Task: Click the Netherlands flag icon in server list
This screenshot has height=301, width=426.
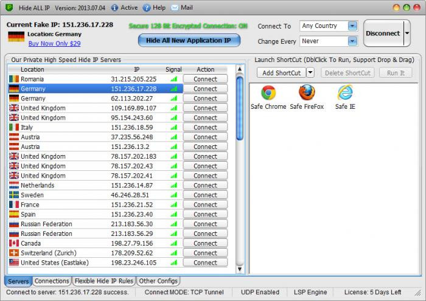Action: 14,185
